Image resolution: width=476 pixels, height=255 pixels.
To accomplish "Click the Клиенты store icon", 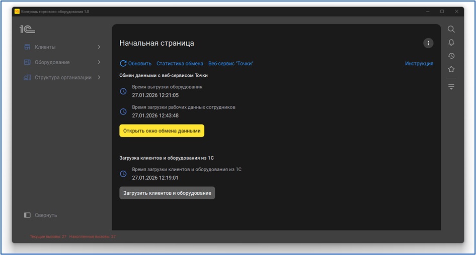I will [x=27, y=47].
